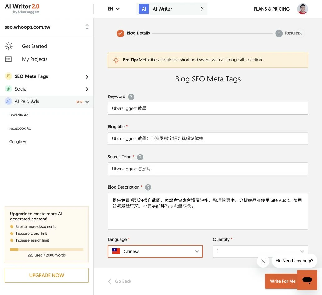Focus the Blog title input field
Screen dimensions: 322x295
pyautogui.click(x=207, y=139)
